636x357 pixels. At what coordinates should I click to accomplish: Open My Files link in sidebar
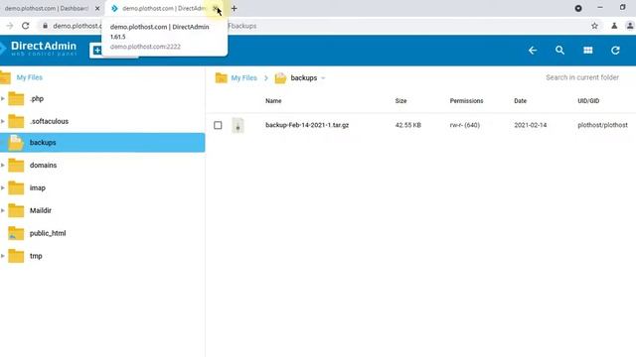29,77
